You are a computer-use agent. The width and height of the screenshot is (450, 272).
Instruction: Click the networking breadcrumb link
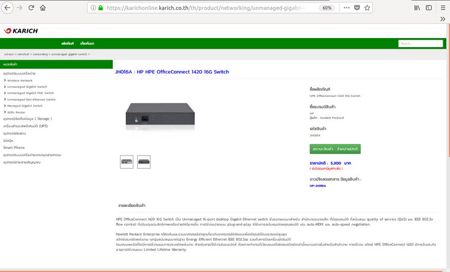point(40,54)
